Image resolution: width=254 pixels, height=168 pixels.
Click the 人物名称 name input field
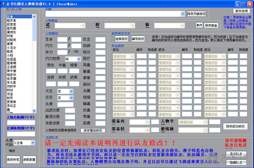click(21, 123)
